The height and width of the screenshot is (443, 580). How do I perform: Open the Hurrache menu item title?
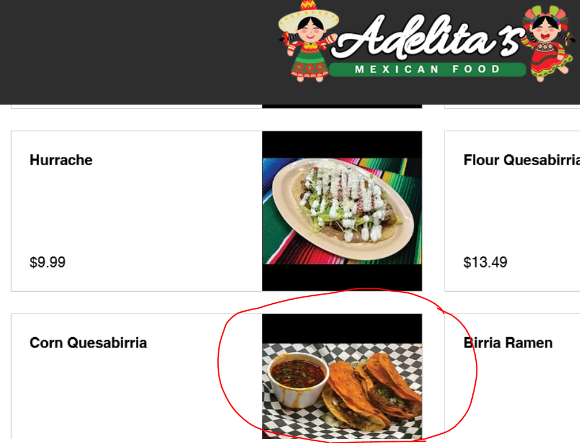[x=61, y=160]
